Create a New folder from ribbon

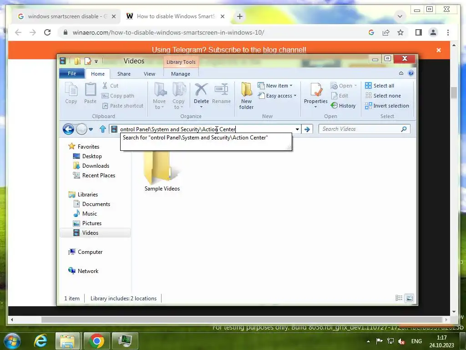(x=246, y=96)
